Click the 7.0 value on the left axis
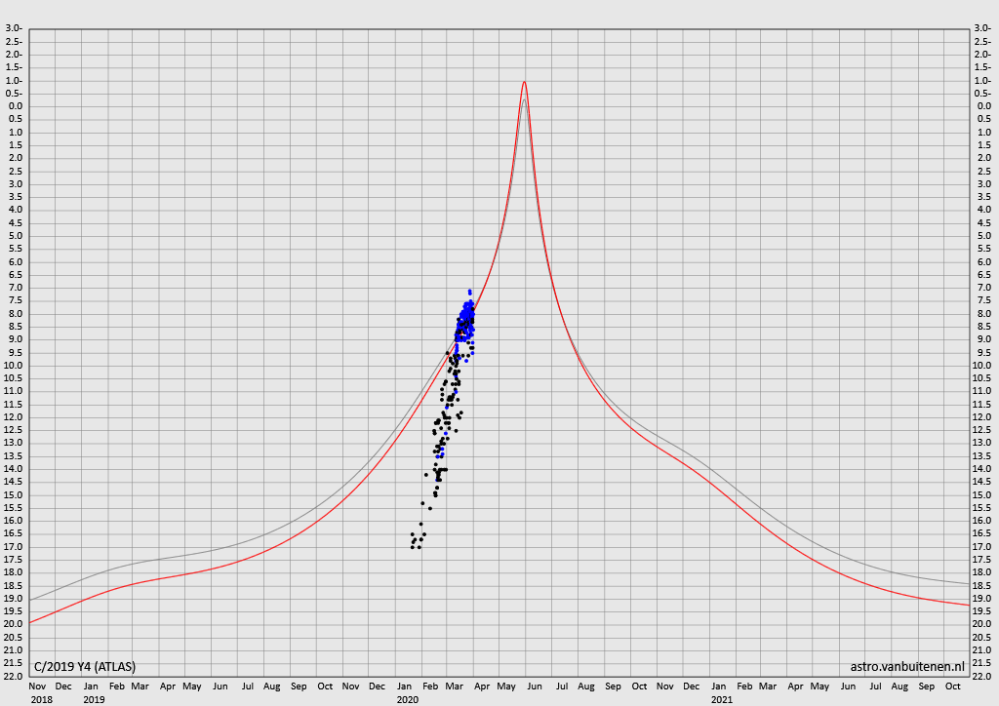The height and width of the screenshot is (706, 999). [x=16, y=288]
